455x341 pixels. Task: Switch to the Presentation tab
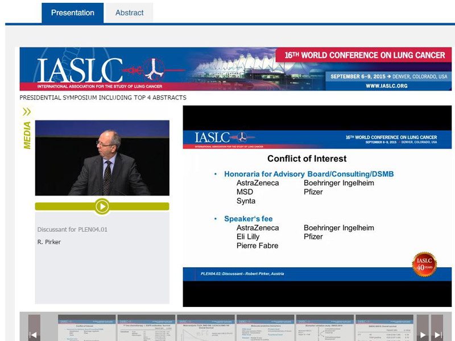coord(73,13)
